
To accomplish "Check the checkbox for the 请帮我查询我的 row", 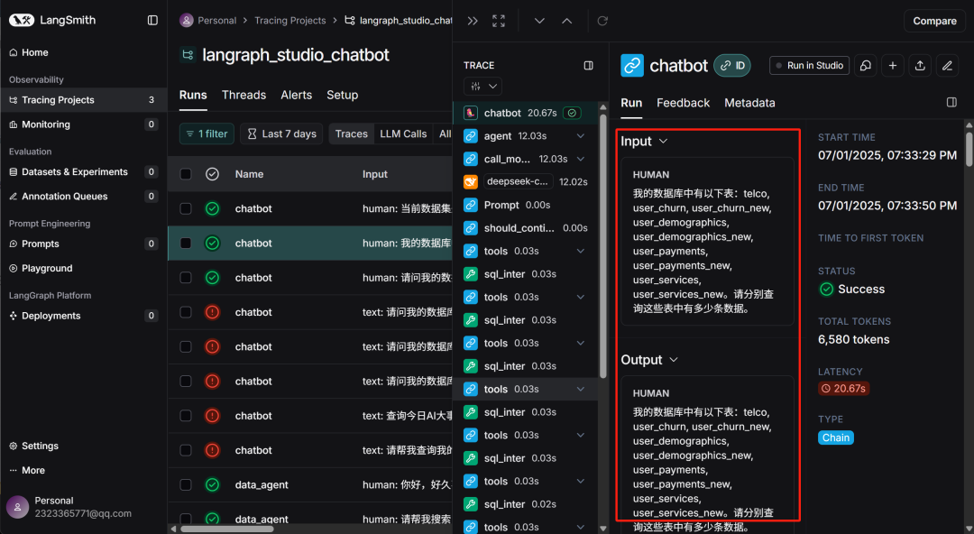I will (186, 450).
